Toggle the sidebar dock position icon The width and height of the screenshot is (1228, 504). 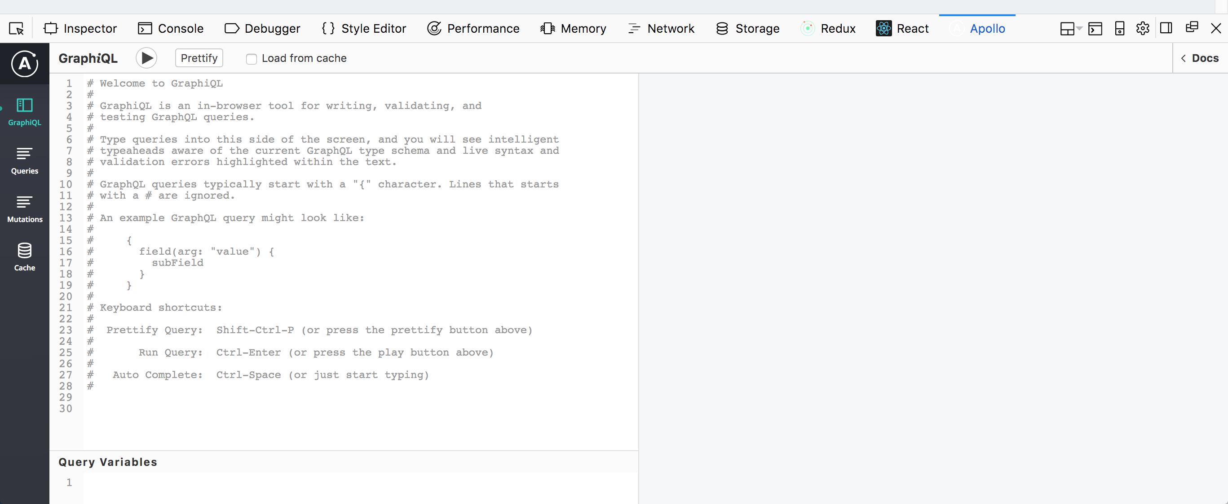coord(1166,29)
